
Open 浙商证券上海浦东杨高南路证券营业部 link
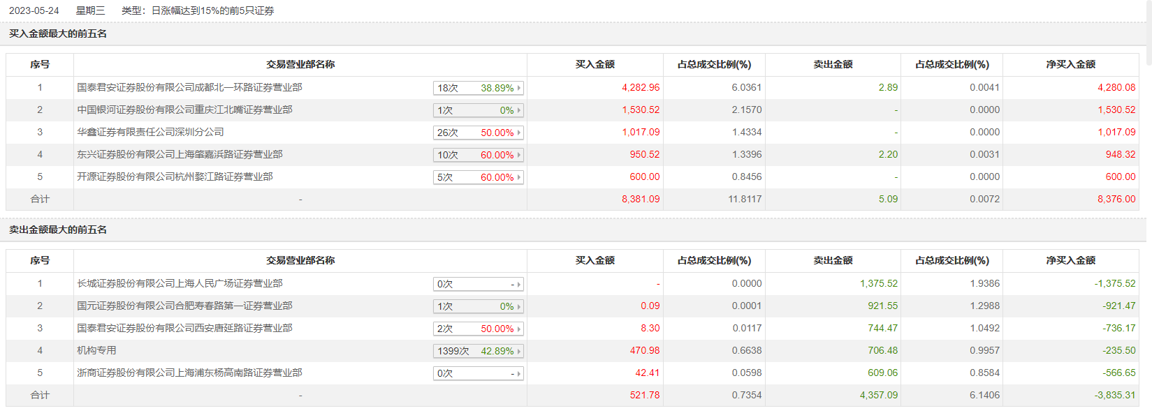click(x=189, y=373)
